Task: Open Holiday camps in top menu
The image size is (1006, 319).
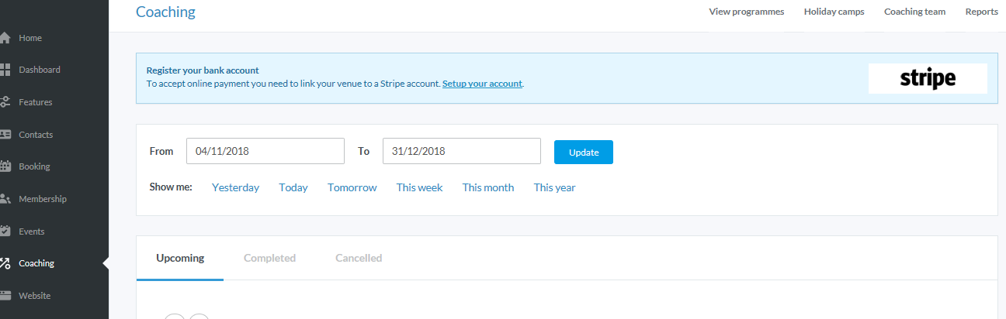Action: [x=834, y=12]
